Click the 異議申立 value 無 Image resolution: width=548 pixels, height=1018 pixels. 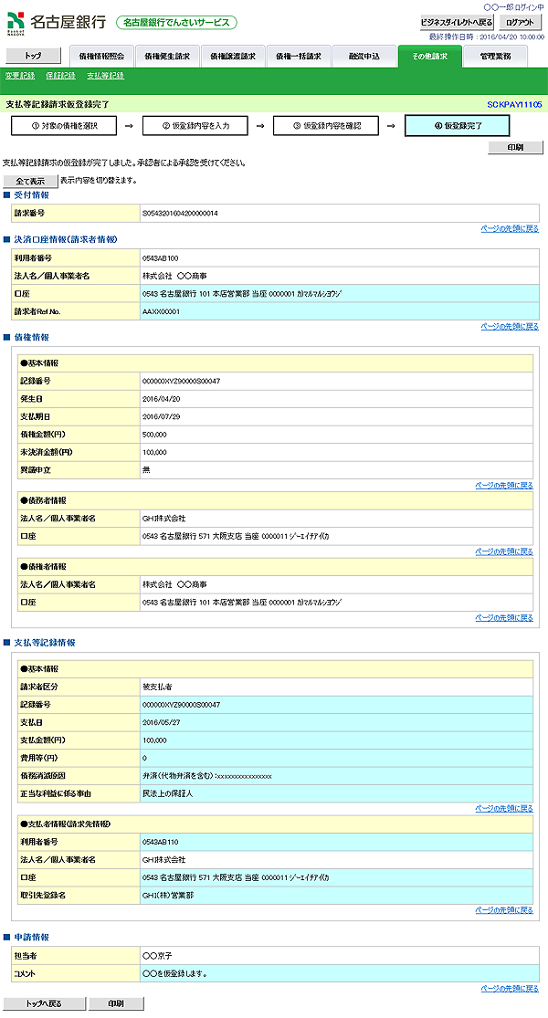(x=146, y=470)
